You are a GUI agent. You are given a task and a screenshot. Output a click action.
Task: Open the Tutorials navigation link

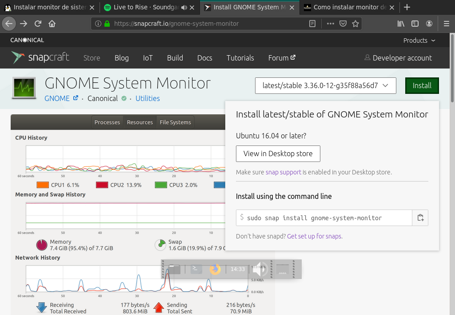240,58
